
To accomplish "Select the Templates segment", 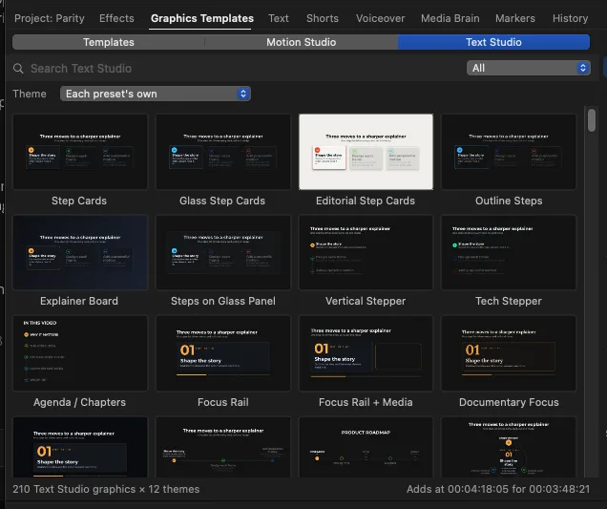I will 109,42.
